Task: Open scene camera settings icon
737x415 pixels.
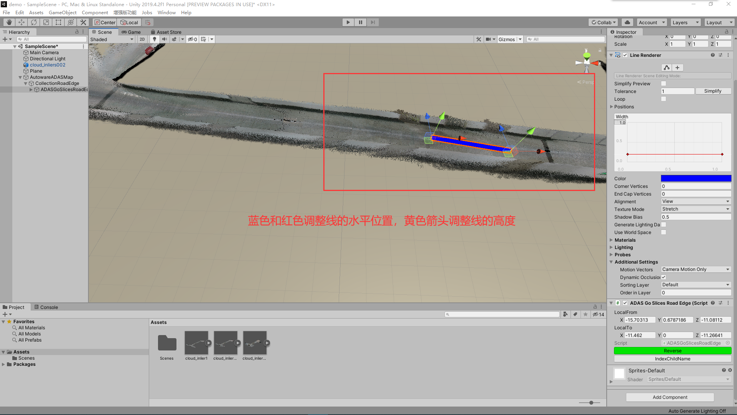Action: pyautogui.click(x=488, y=39)
